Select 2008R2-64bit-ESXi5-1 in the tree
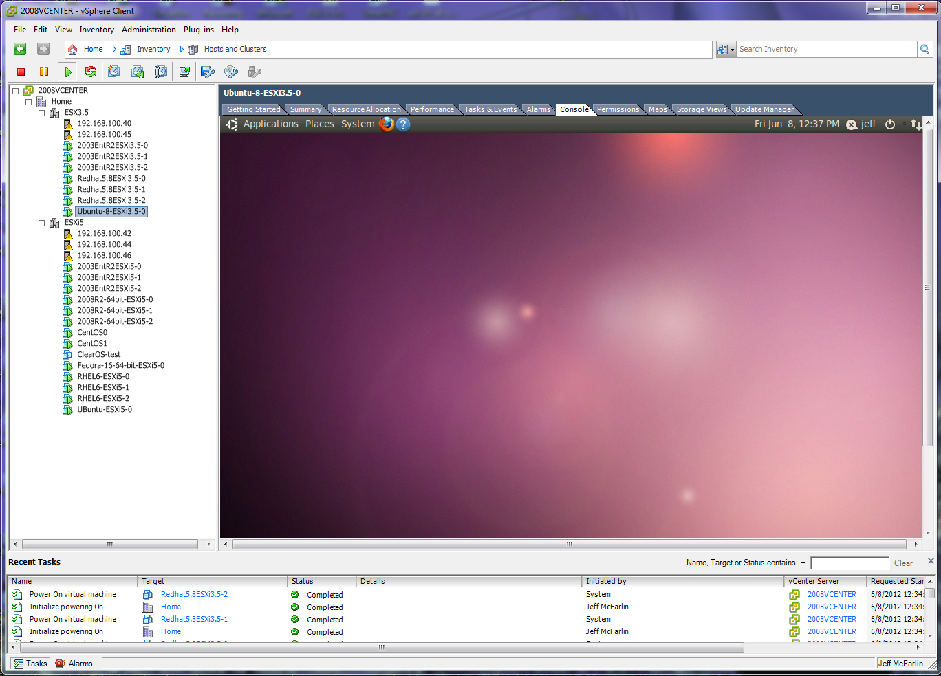 115,311
